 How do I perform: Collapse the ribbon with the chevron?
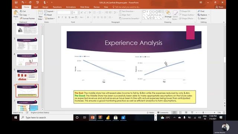[224, 22]
